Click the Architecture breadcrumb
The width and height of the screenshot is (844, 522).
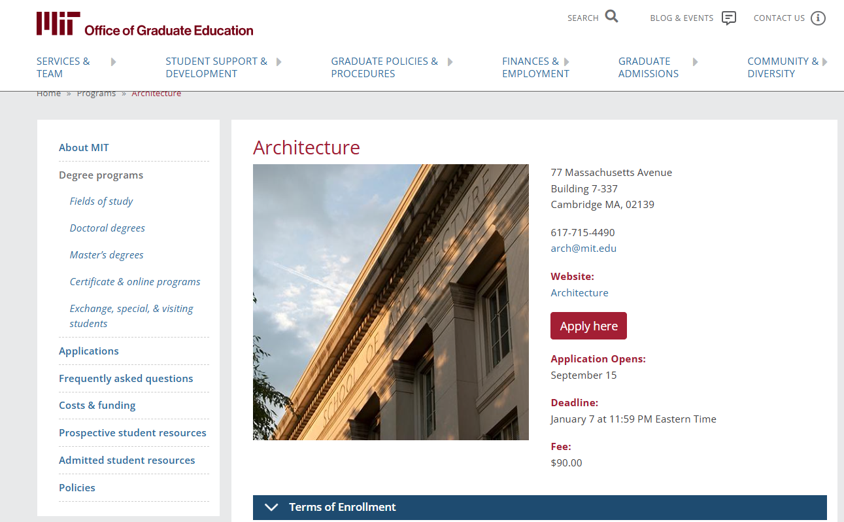156,94
